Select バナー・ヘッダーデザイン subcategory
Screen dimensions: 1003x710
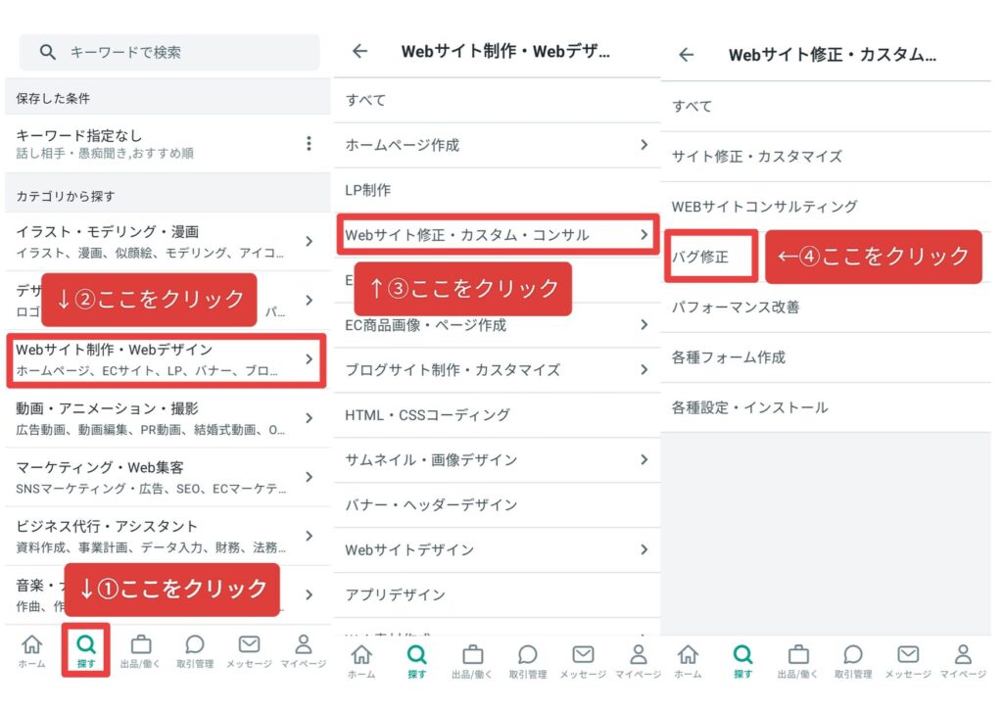tap(497, 504)
